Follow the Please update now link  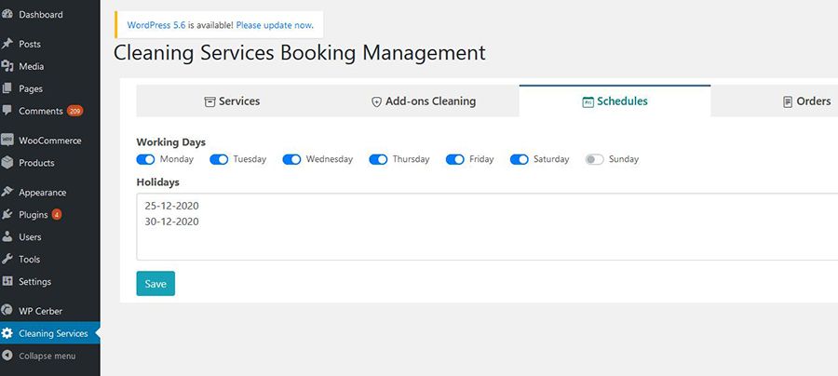click(x=275, y=25)
